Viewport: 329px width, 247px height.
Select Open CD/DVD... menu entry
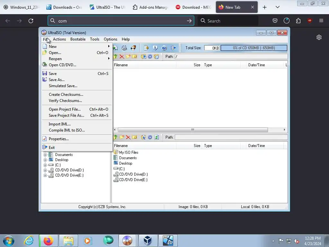(x=76, y=65)
